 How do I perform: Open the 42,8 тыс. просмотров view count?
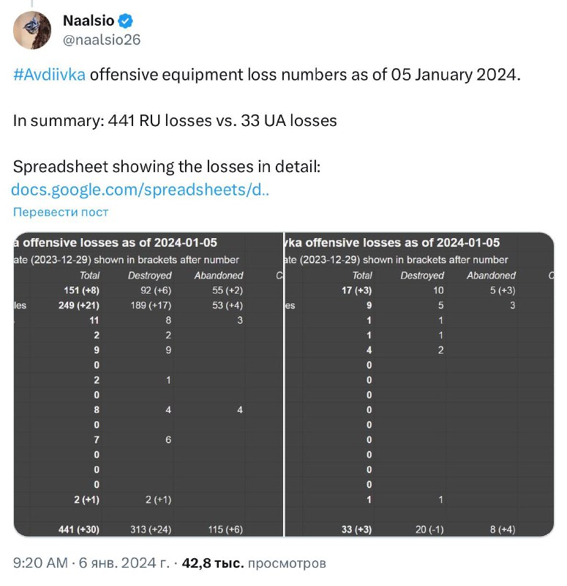coord(254,563)
